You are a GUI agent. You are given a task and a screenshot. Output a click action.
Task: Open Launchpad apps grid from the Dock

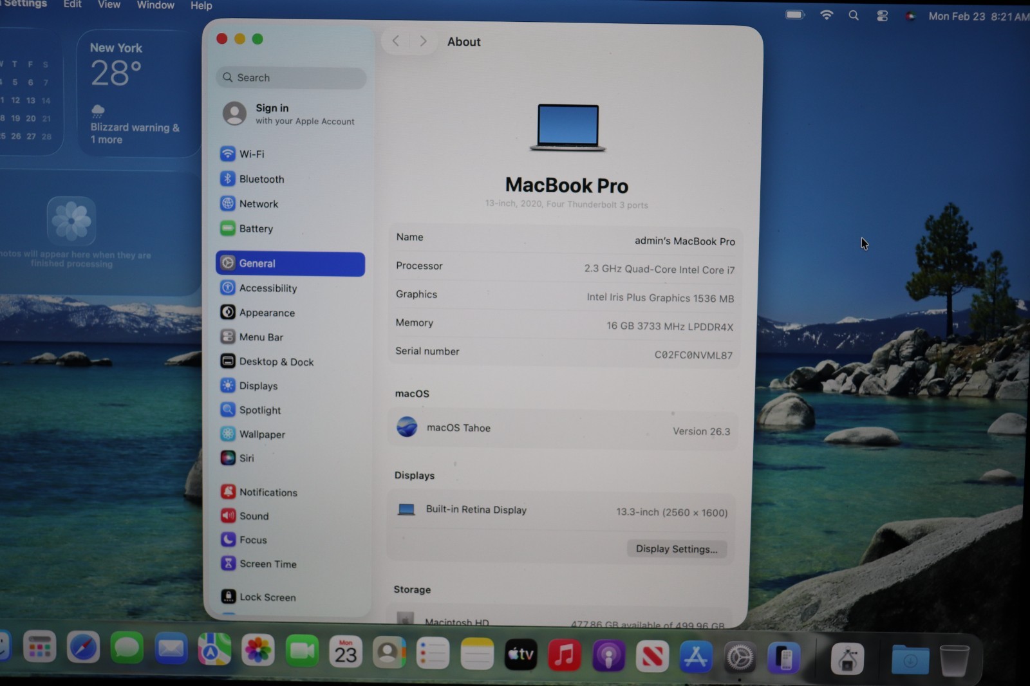39,646
